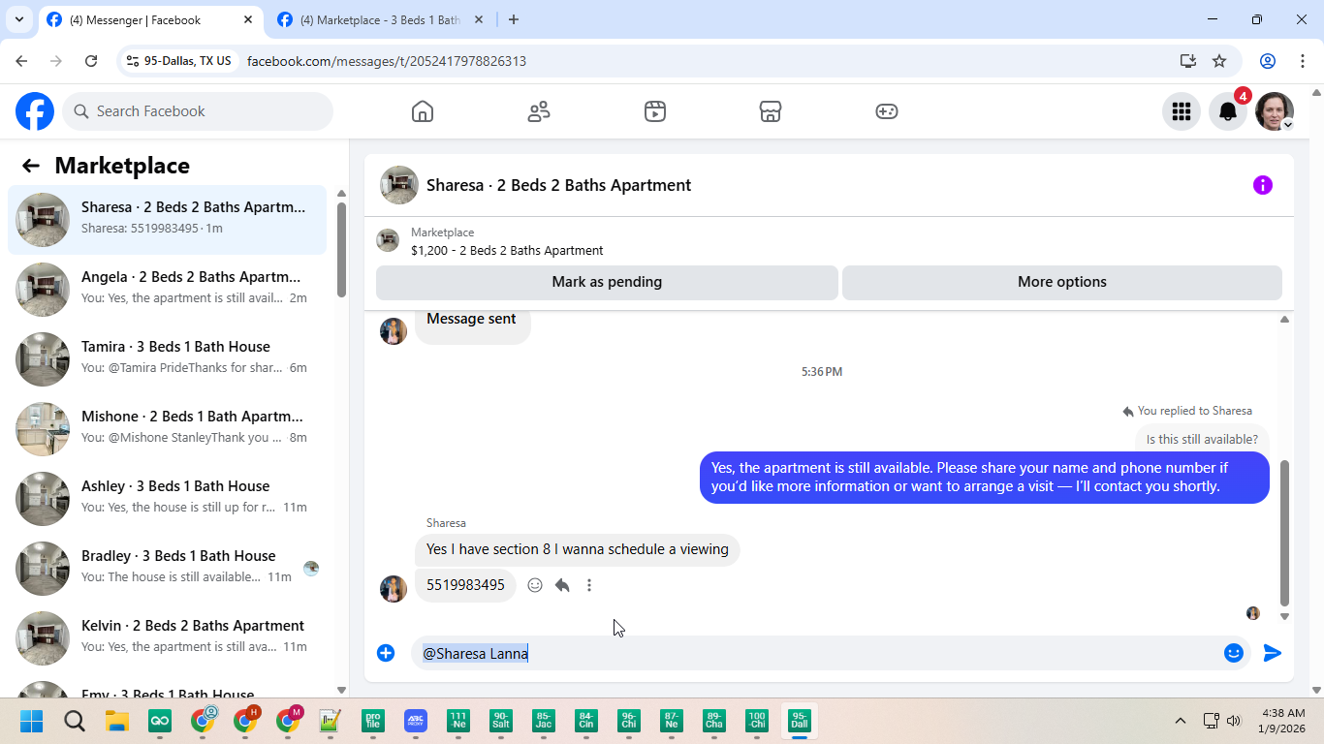The width and height of the screenshot is (1324, 744).
Task: Bookmark this page with the star
Action: [x=1219, y=61]
